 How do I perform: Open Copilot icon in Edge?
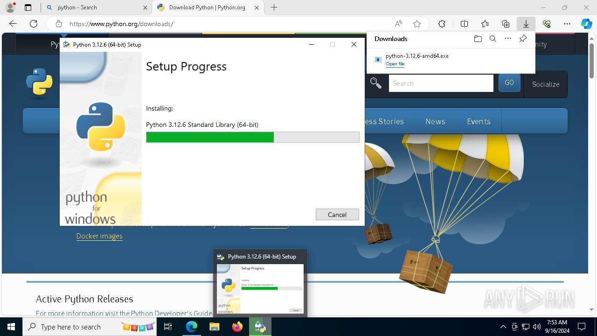click(x=586, y=24)
